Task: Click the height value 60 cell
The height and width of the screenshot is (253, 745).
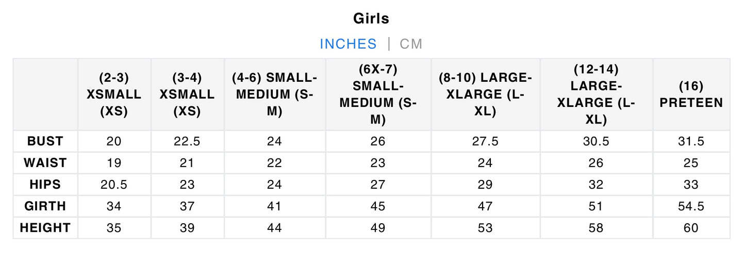Action: pyautogui.click(x=691, y=228)
